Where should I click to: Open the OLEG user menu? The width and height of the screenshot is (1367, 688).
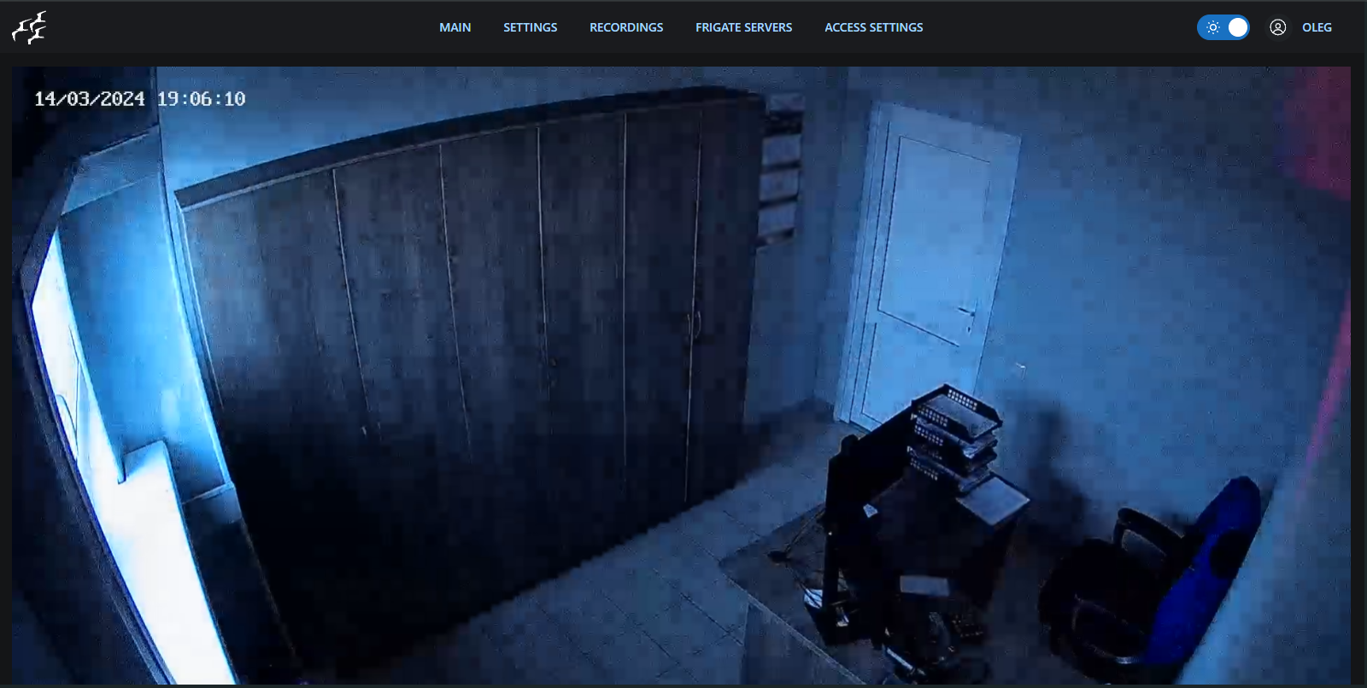point(1317,27)
